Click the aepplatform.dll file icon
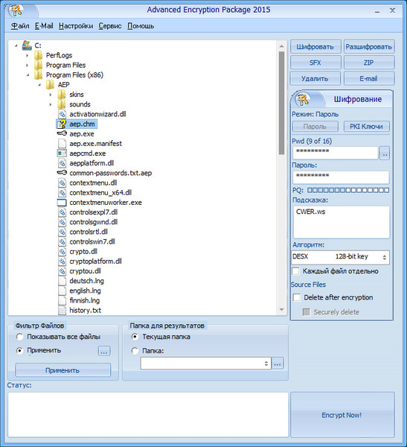Screen dimensions: 407x447 (x=62, y=163)
